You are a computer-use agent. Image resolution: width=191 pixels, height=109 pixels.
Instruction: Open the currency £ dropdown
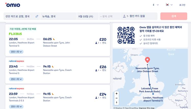point(156,5)
